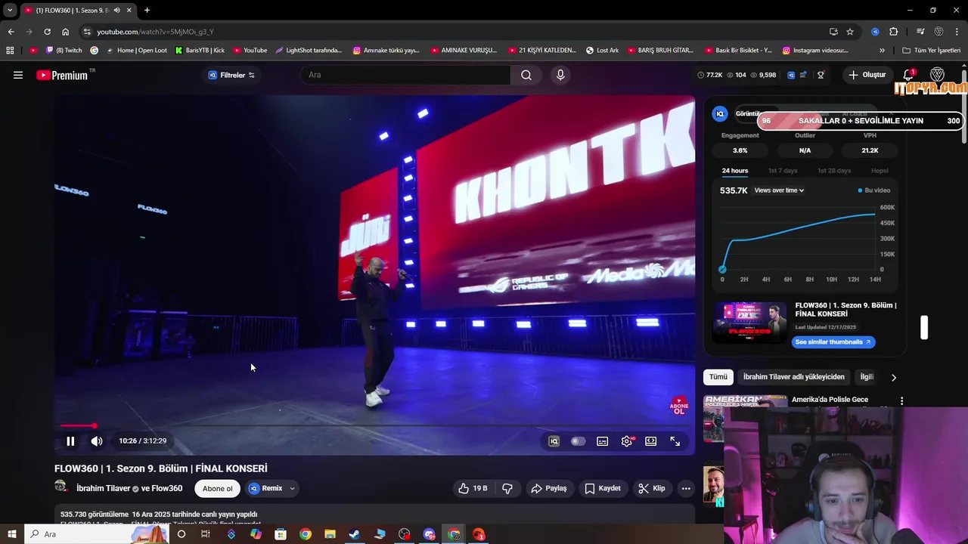Click the magnifier search submit button
This screenshot has height=544, width=968.
tap(526, 75)
